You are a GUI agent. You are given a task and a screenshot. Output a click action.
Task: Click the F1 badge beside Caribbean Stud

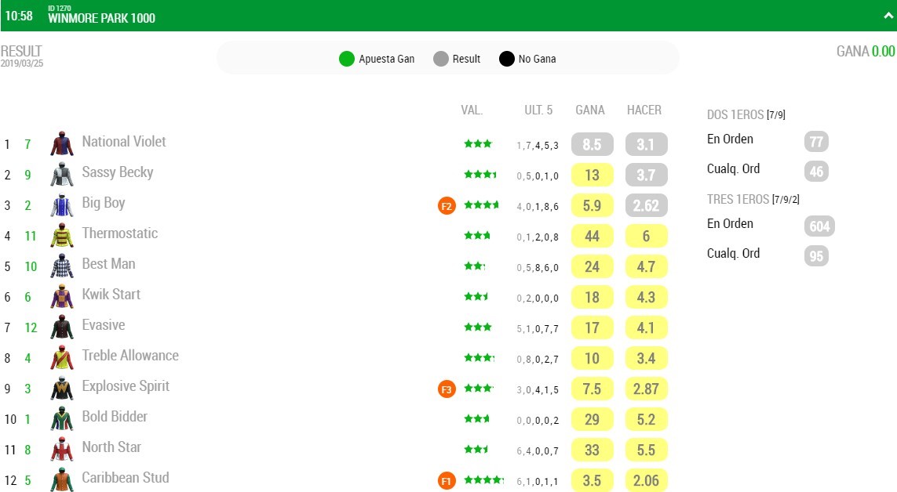click(447, 480)
